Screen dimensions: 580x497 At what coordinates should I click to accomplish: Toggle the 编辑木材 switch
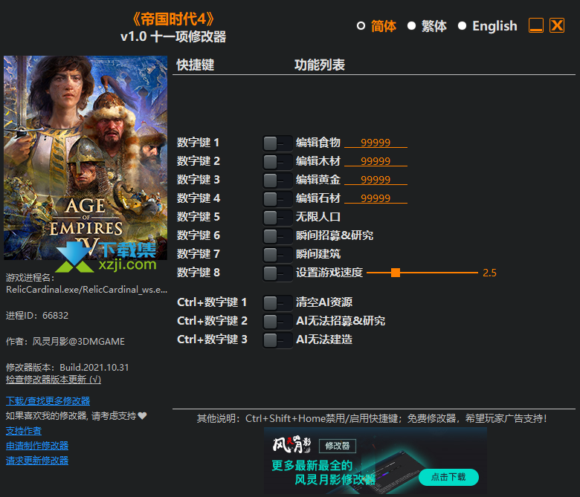pos(277,162)
